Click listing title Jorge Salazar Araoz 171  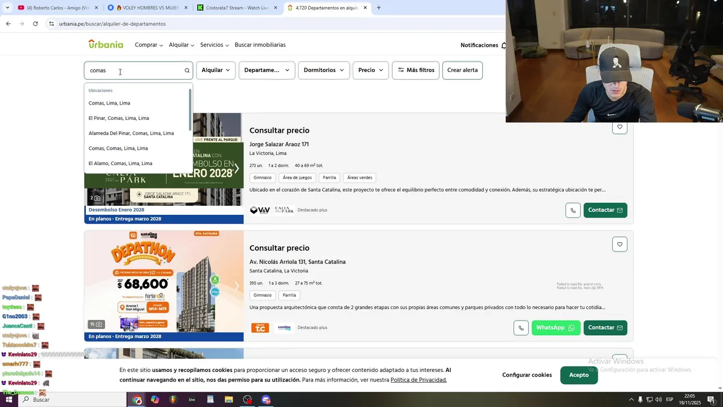coord(279,144)
